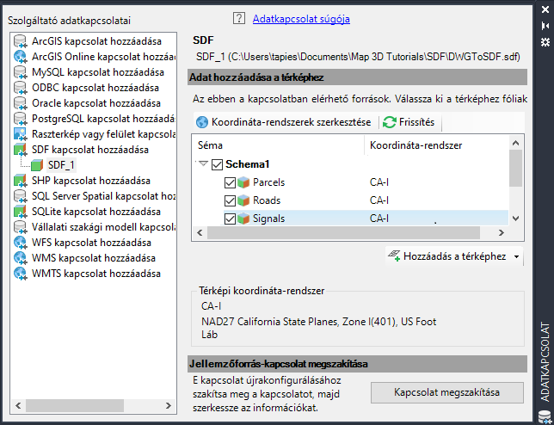
Task: Click the help question mark icon
Action: click(239, 18)
